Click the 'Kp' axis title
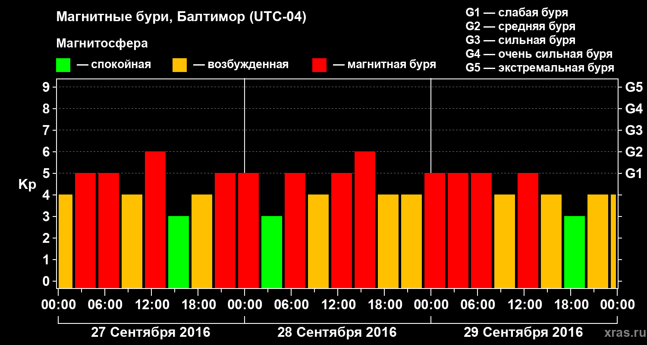This screenshot has height=345, width=647. 27,185
